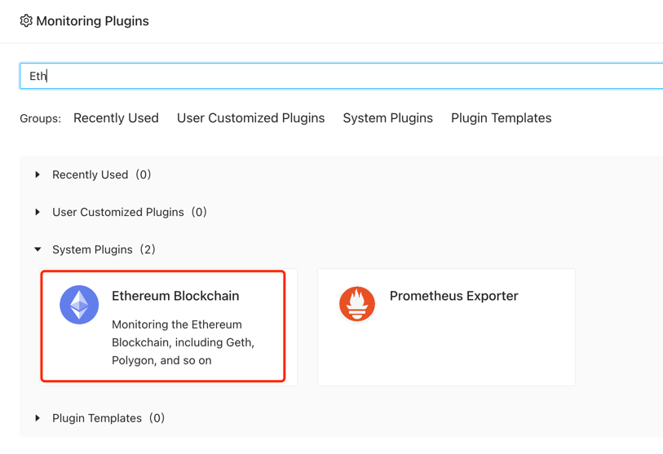663x454 pixels.
Task: Click the Ethereum diamond logo icon
Action: (79, 305)
